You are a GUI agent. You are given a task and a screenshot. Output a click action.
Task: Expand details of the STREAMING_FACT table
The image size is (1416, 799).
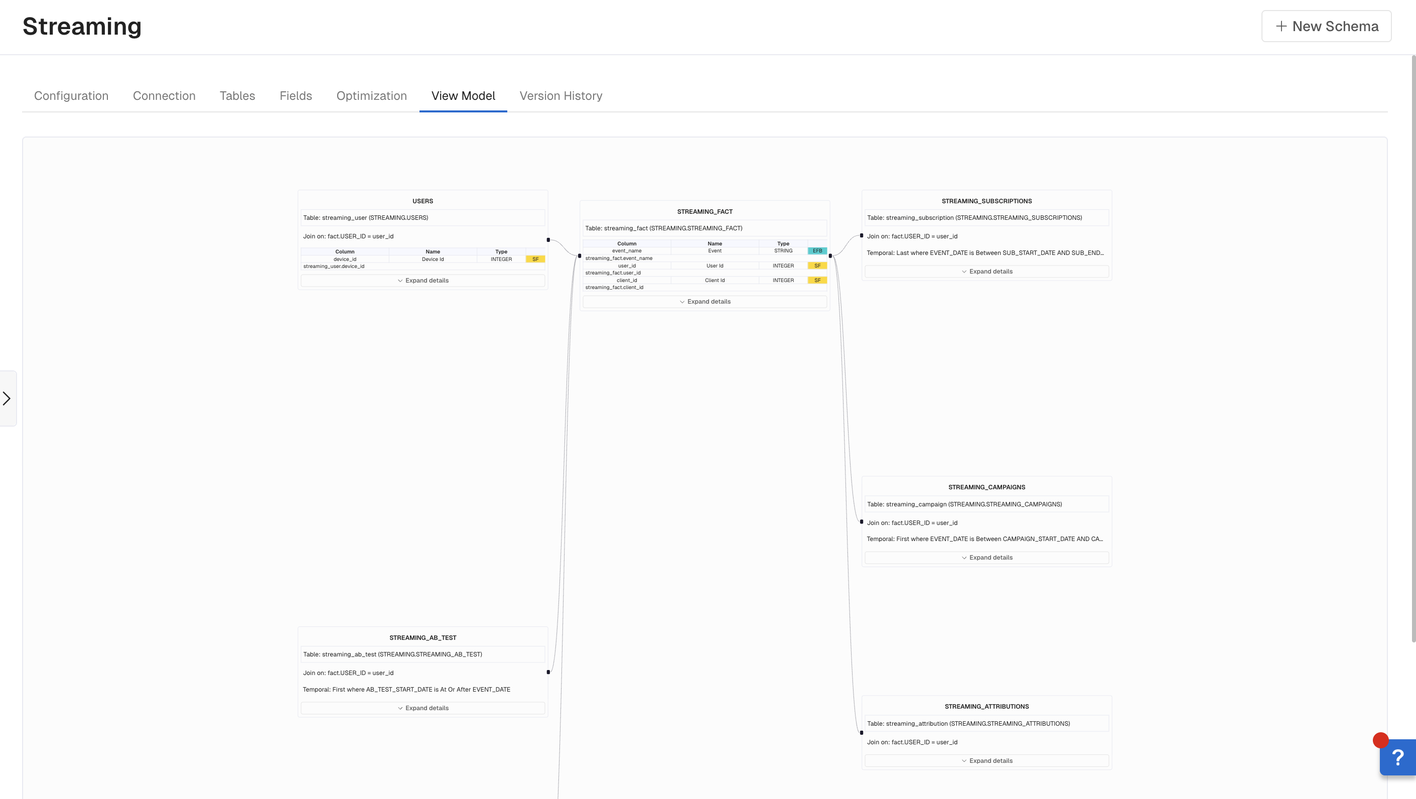click(704, 301)
